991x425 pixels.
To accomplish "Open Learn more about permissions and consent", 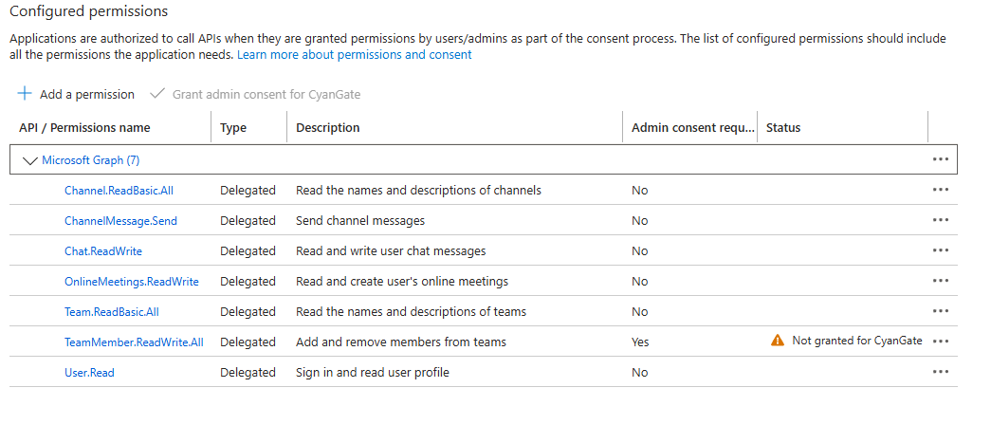I will [354, 54].
